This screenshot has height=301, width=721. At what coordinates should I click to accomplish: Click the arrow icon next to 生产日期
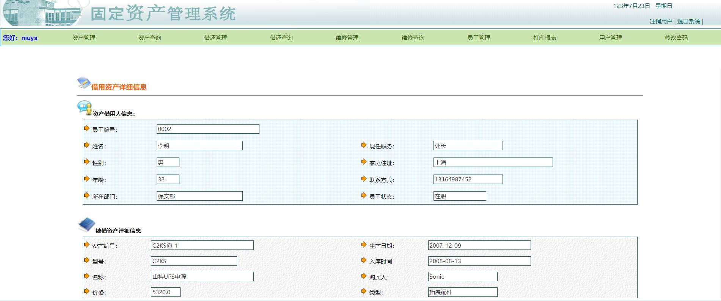[364, 245]
